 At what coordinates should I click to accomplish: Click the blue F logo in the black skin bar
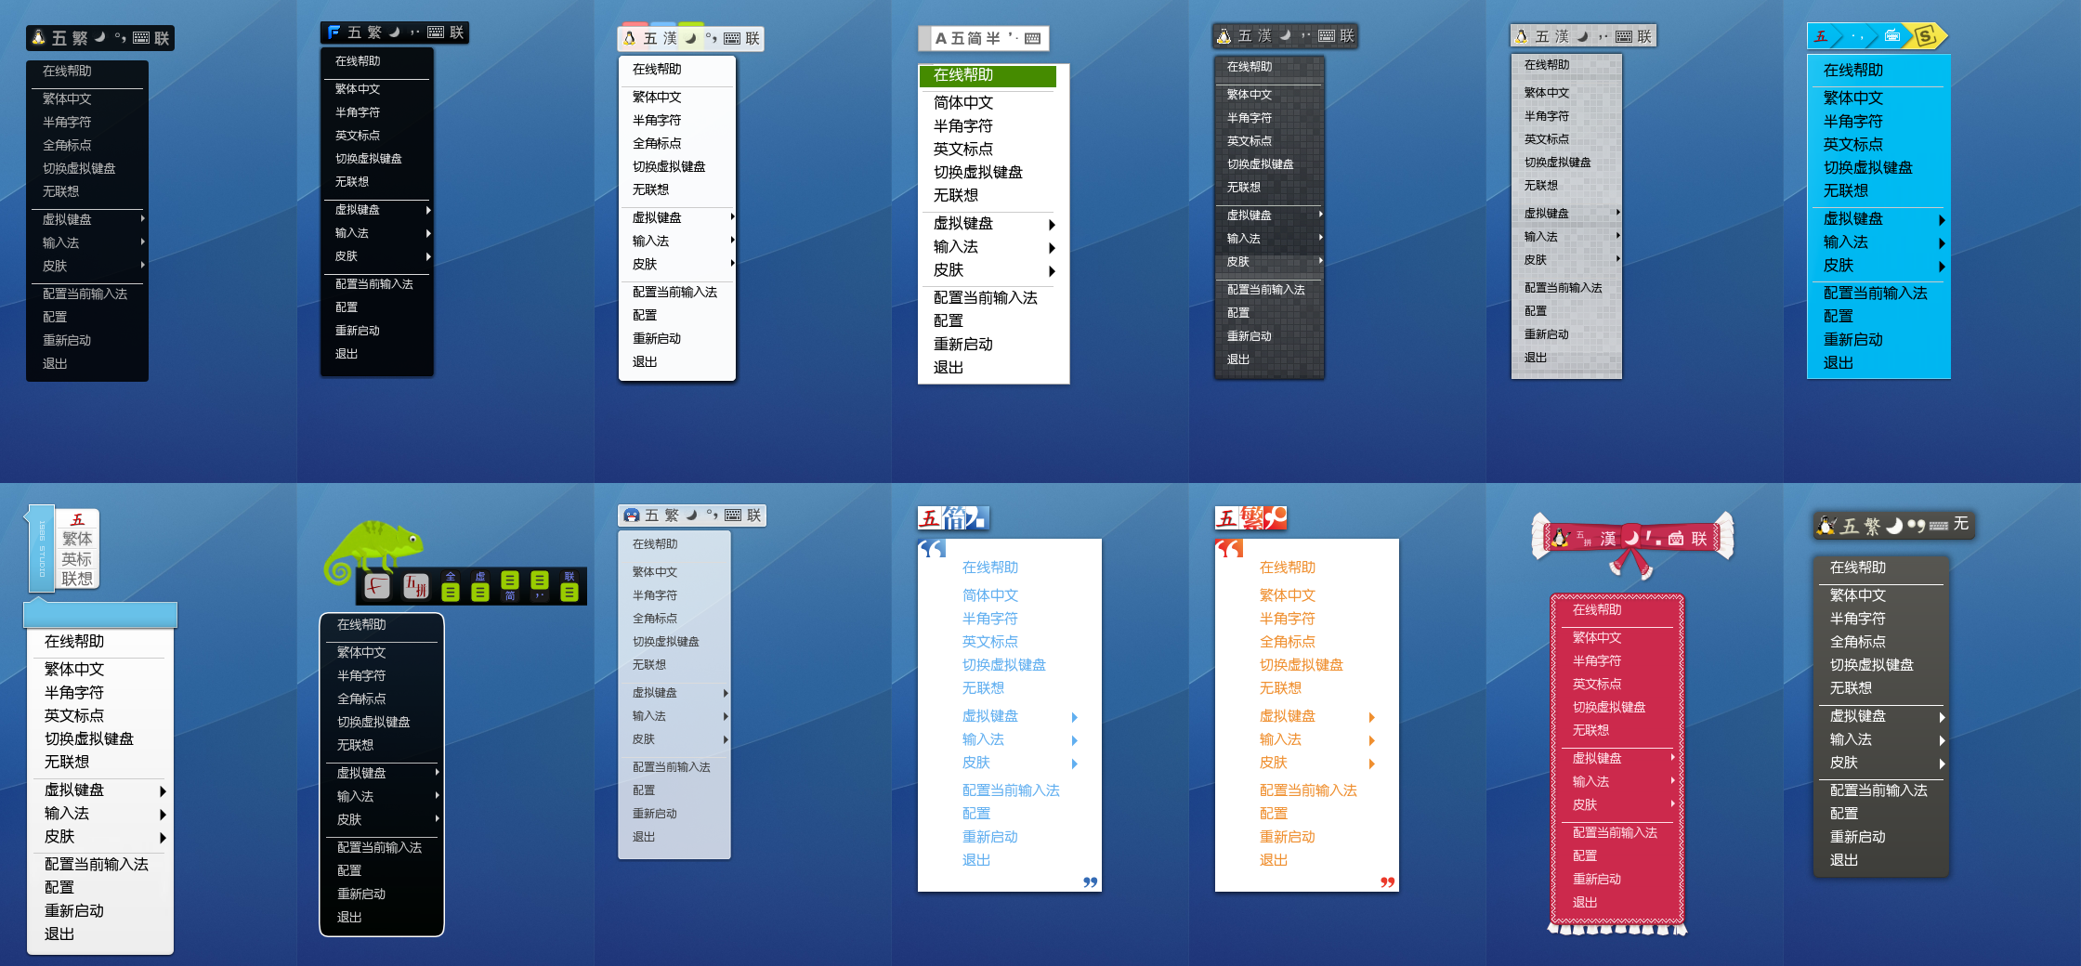(x=334, y=33)
